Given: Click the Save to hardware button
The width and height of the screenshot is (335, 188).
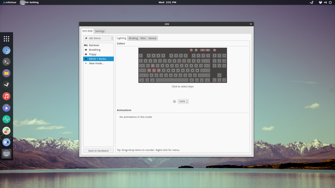Looking at the screenshot, I should [x=98, y=150].
